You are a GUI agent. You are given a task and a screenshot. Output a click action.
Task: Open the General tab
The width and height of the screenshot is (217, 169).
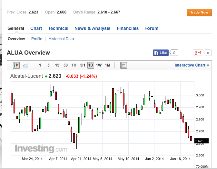pos(16,28)
